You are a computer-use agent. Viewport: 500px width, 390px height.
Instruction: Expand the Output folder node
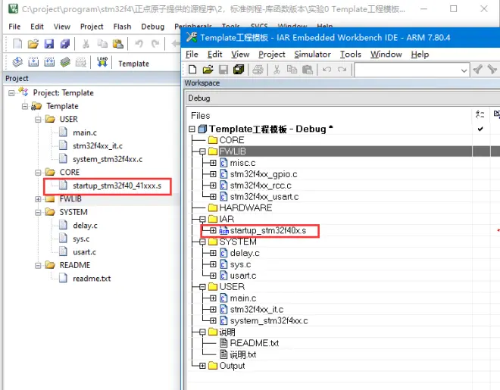pyautogui.click(x=202, y=366)
